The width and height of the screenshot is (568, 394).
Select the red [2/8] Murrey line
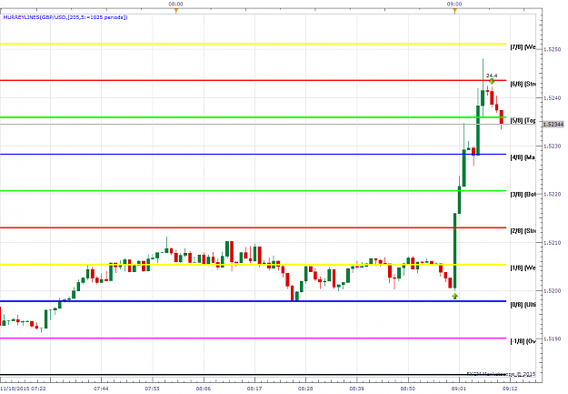click(x=253, y=227)
